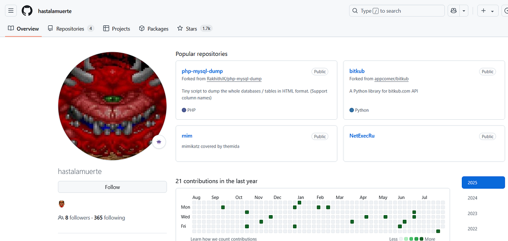Follow the user hastalamuerte
Image resolution: width=508 pixels, height=241 pixels.
point(112,187)
